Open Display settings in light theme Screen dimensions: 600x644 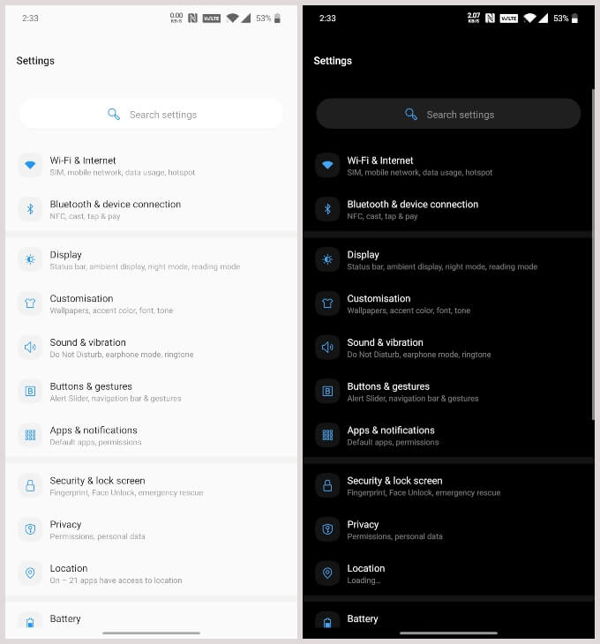coord(151,260)
